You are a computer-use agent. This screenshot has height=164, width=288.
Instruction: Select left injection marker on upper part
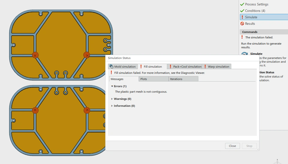coord(35,55)
